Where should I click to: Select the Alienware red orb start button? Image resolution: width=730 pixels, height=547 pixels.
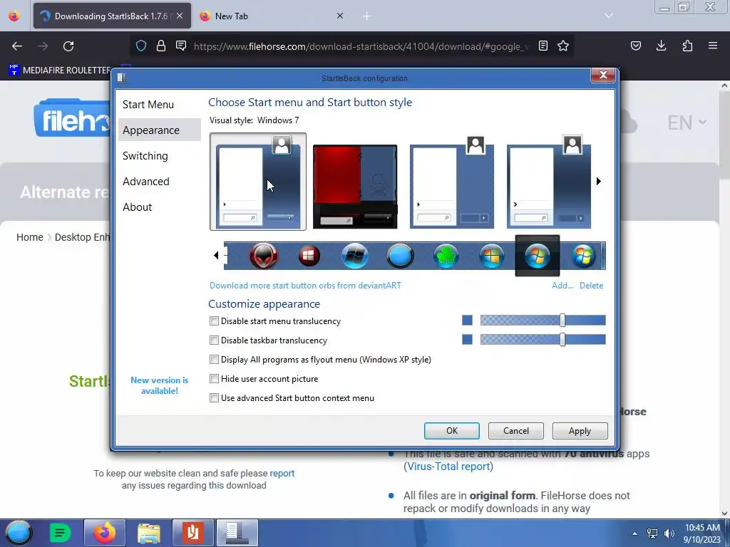click(x=264, y=256)
